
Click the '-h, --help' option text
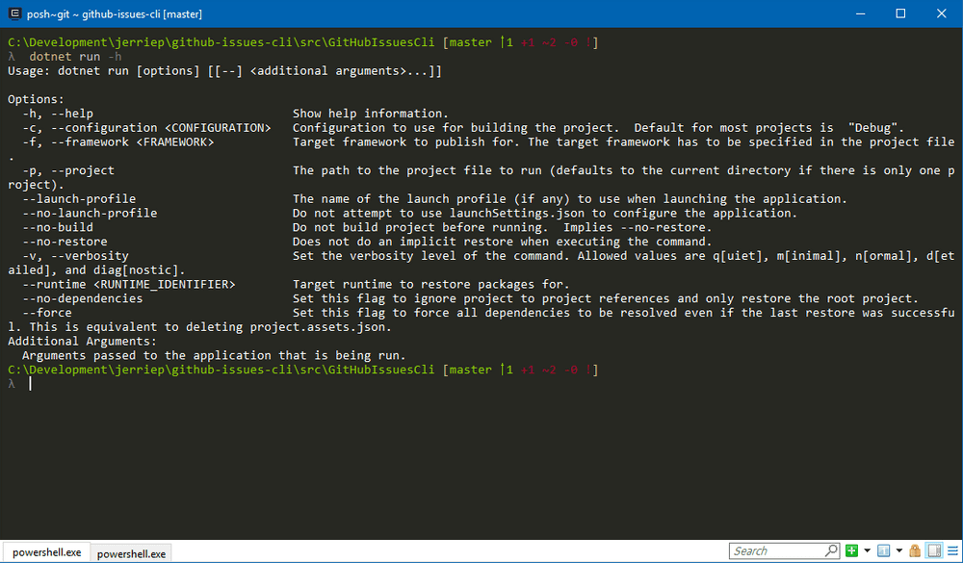pos(58,114)
